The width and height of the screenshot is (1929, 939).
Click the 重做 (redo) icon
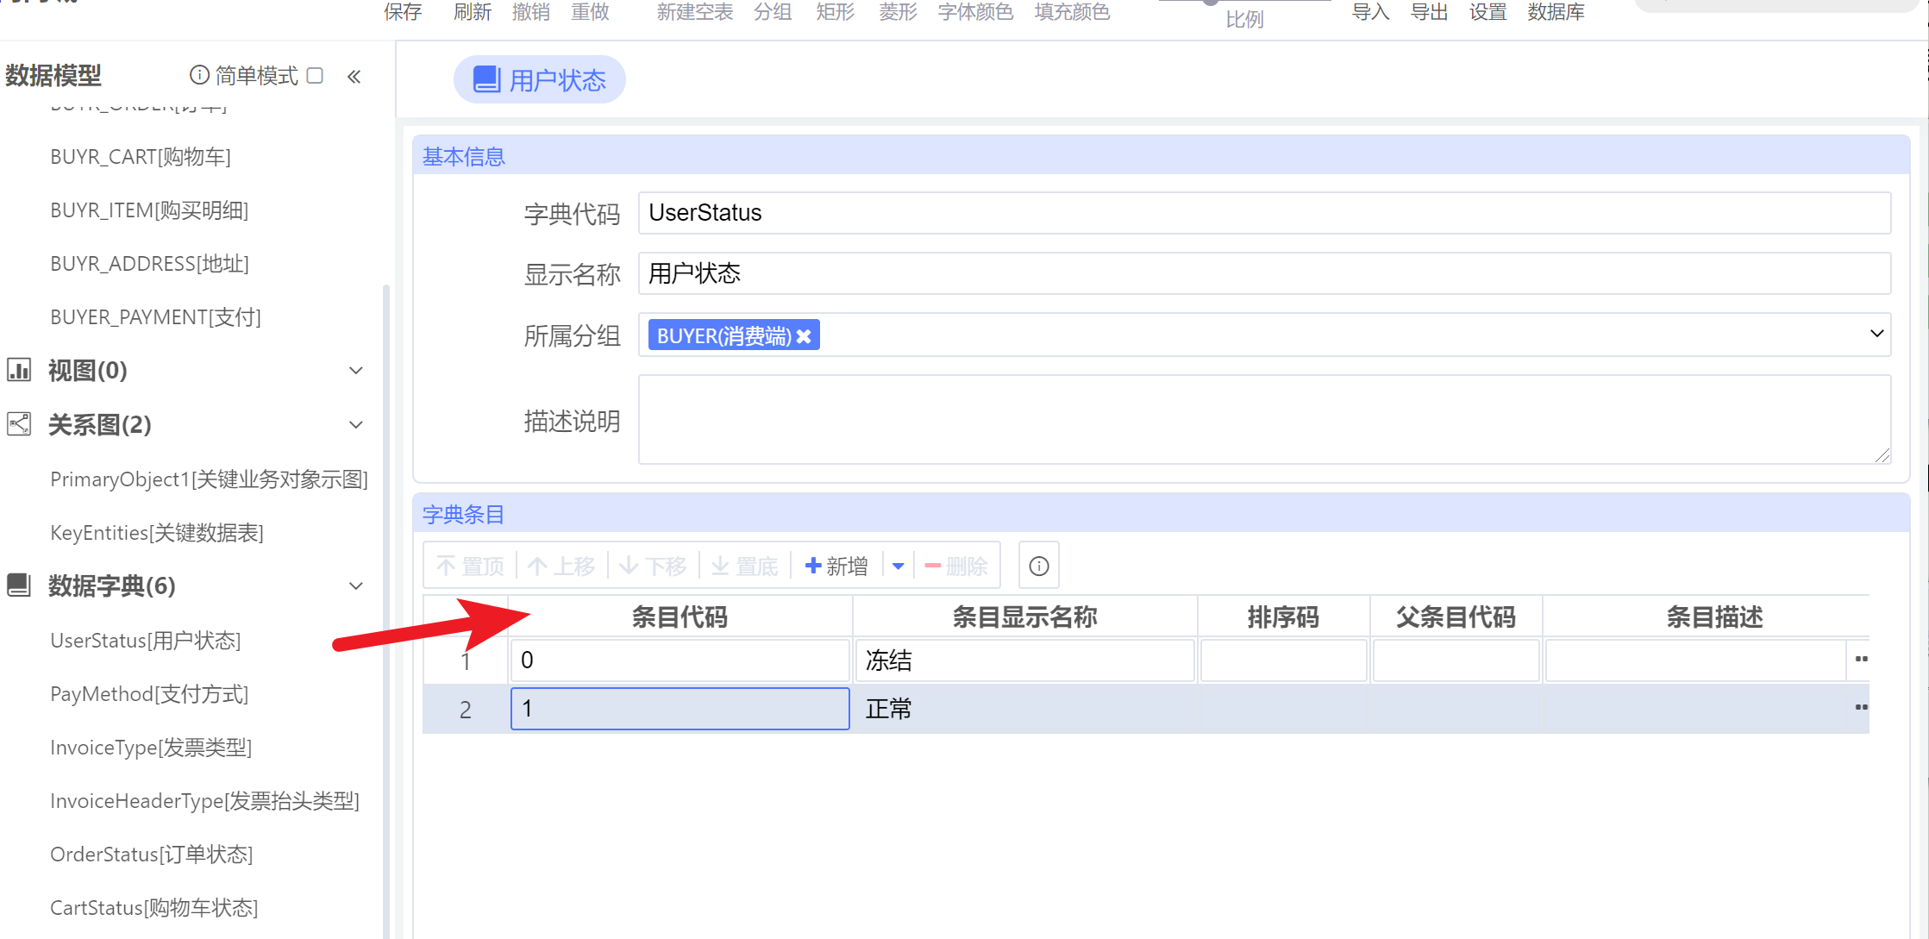pyautogui.click(x=590, y=11)
